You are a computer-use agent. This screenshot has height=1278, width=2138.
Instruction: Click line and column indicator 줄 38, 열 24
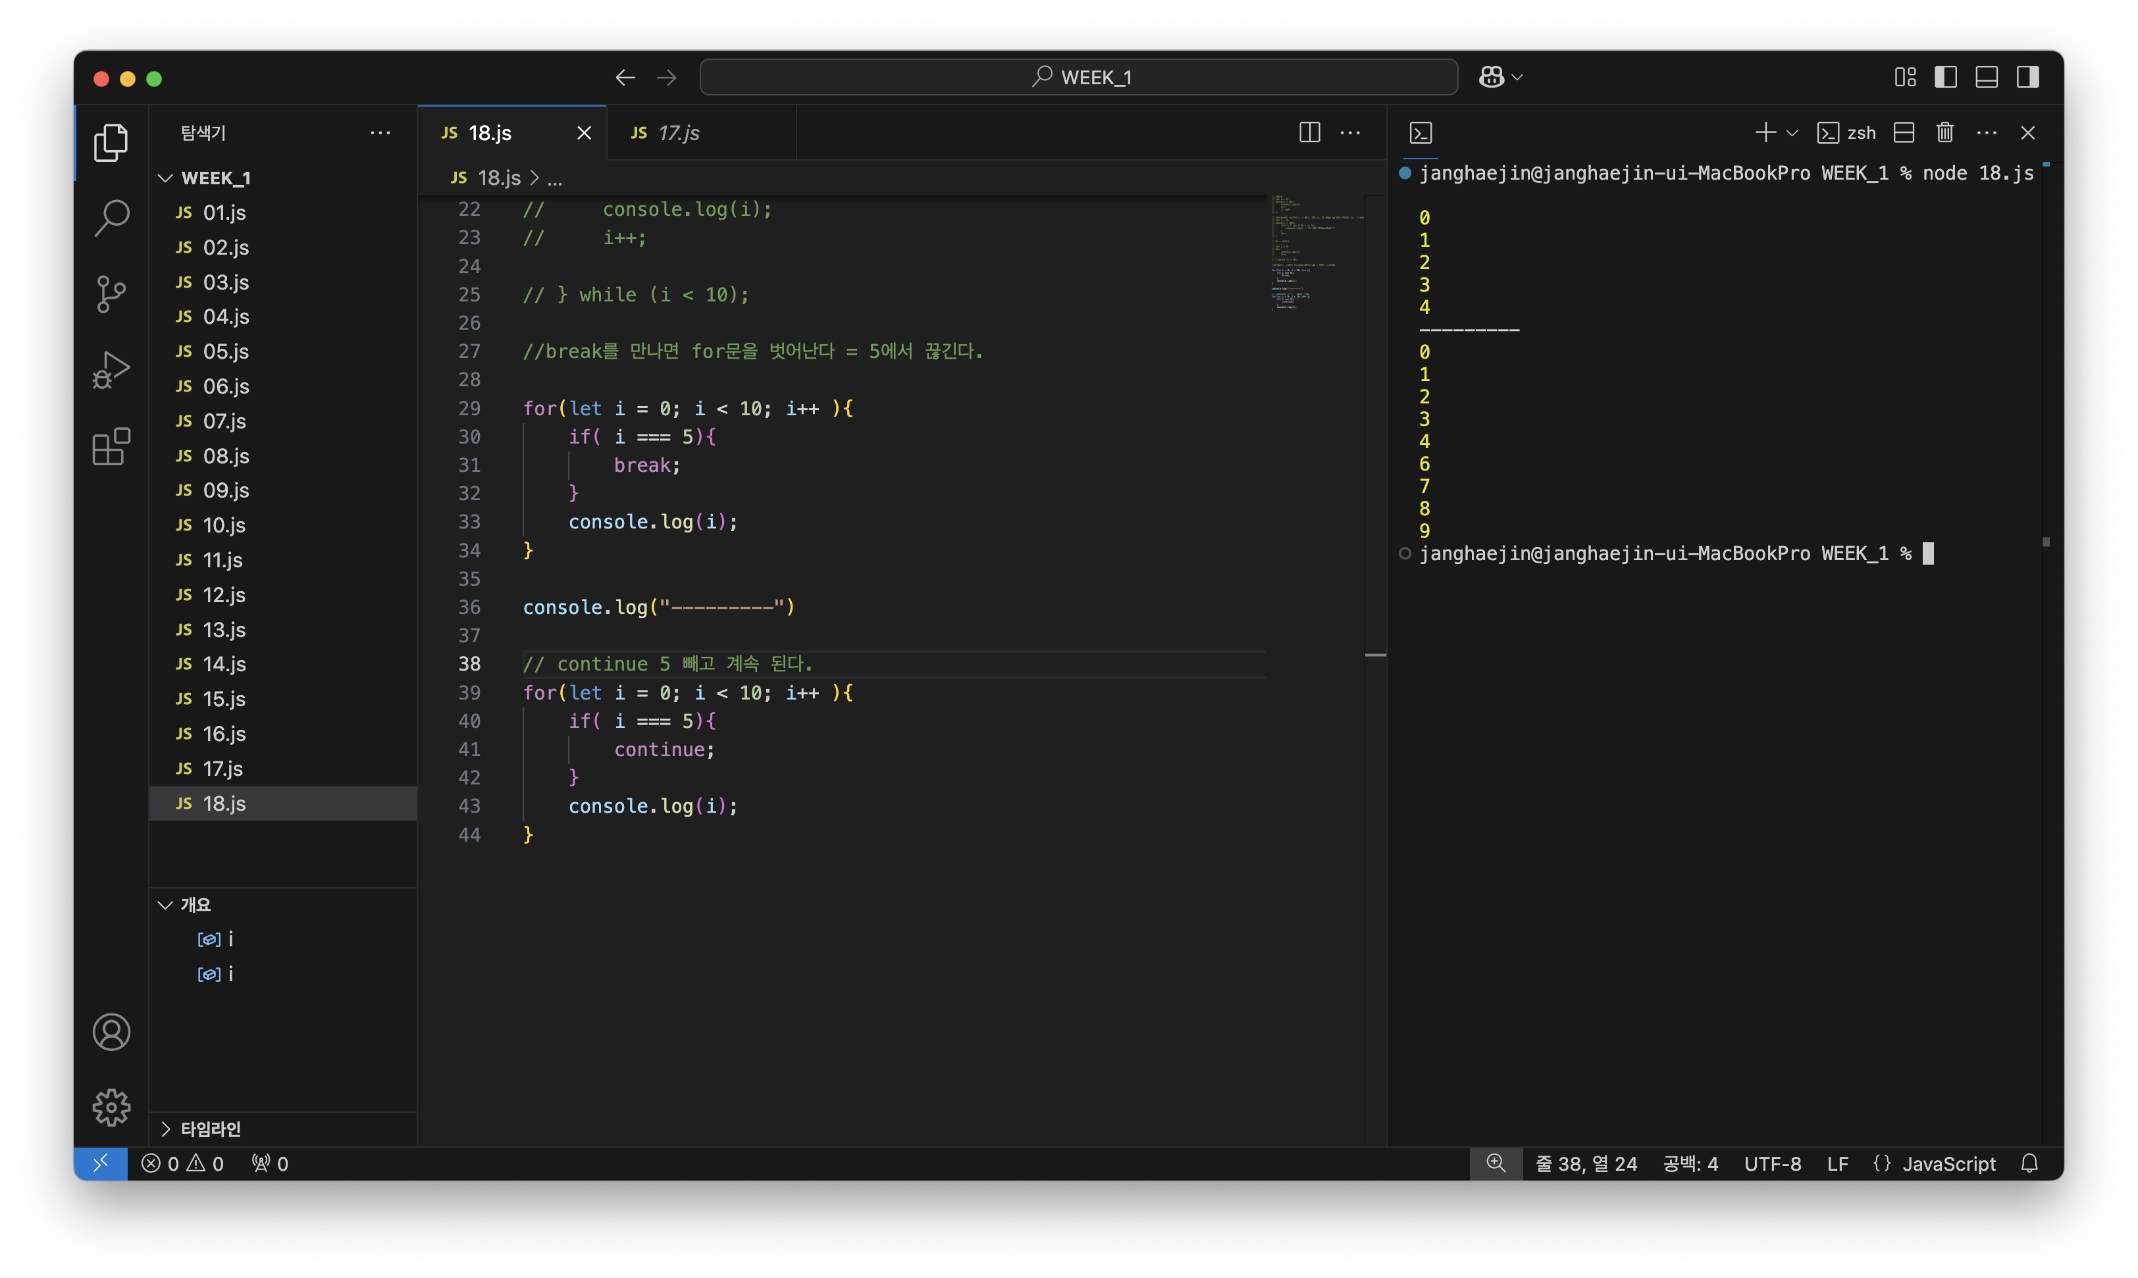pos(1586,1163)
